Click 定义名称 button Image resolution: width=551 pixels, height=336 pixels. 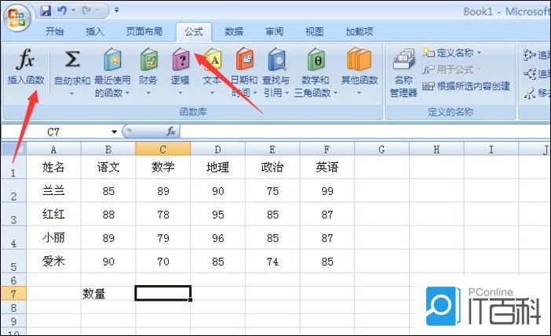coord(451,53)
